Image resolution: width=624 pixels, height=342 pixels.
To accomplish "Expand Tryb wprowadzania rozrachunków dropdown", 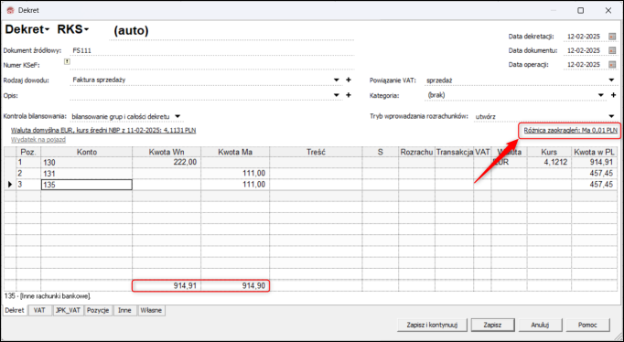I will (x=612, y=116).
